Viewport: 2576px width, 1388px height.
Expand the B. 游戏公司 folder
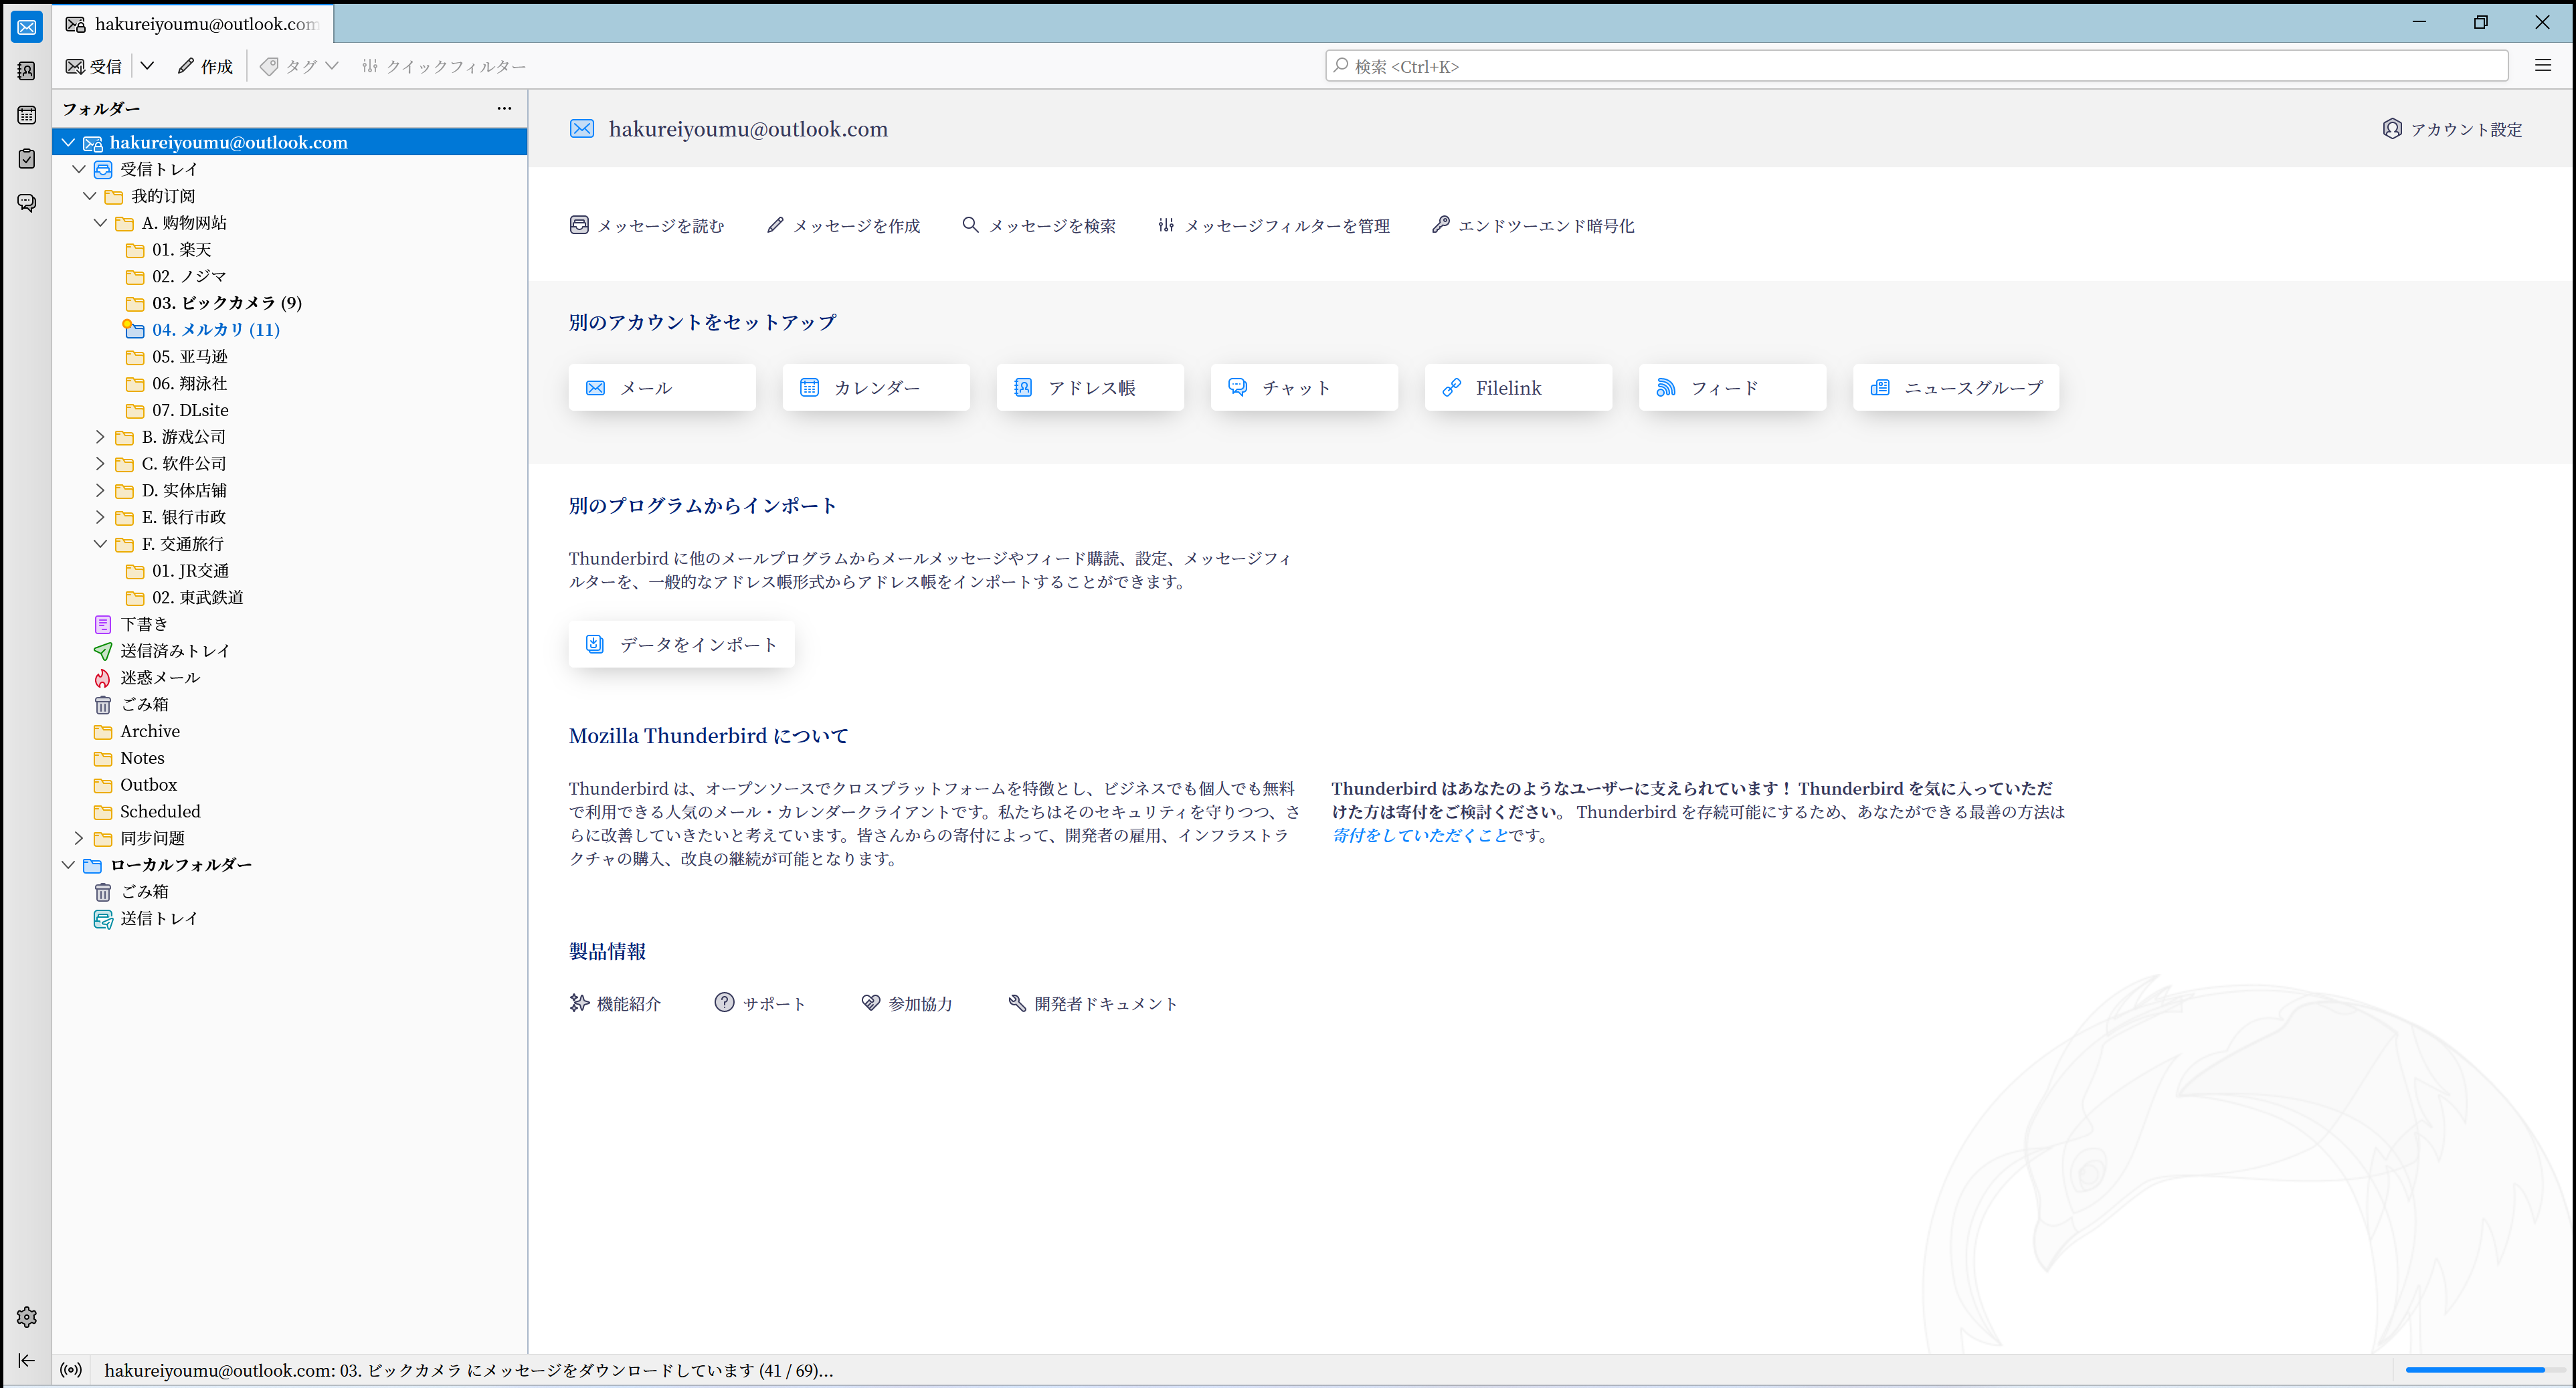(100, 437)
